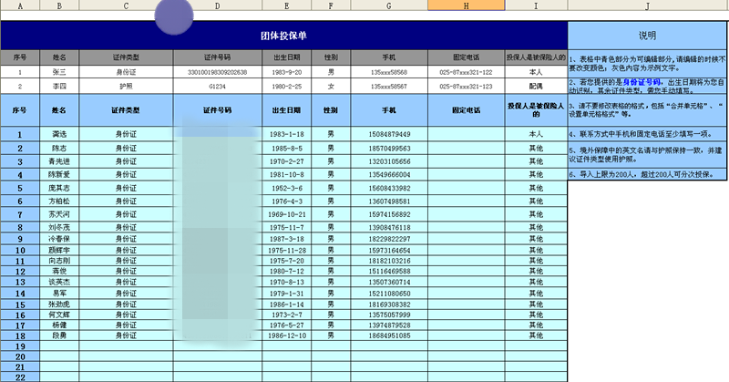This screenshot has width=729, height=382.
Task: Click bold blue 出生日期 header cell
Action: point(286,110)
